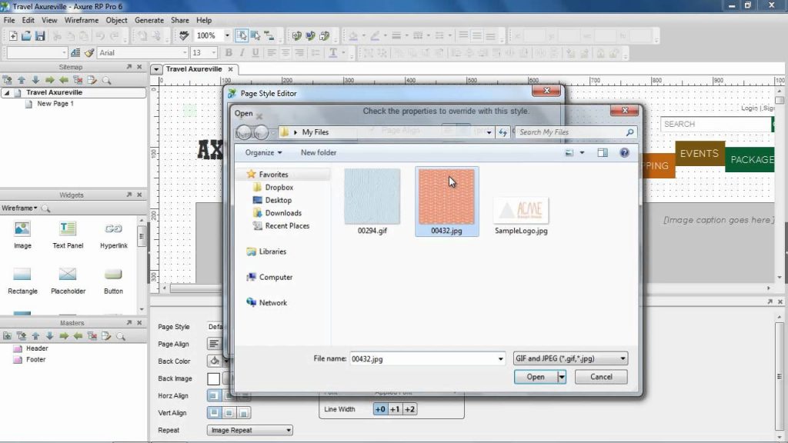Image resolution: width=788 pixels, height=443 pixels.
Task: Click Sitemap move up arrow icon
Action: click(21, 80)
